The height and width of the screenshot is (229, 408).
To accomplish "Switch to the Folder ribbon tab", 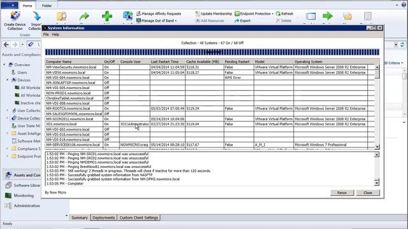I will 47,6.
